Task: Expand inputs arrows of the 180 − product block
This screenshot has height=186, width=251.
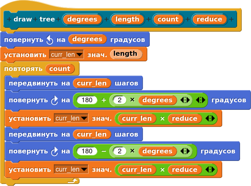Action: pos(185,151)
